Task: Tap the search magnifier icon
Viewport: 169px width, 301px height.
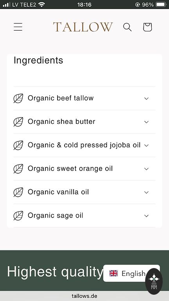Action: [127, 27]
